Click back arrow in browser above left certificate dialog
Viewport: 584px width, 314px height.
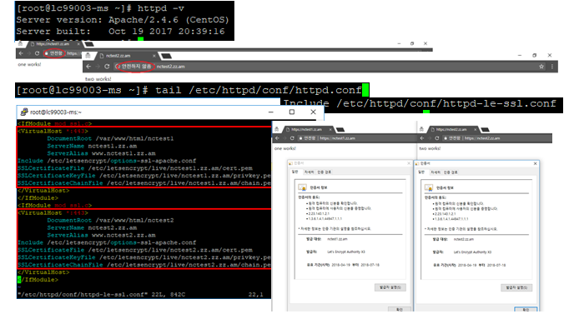(x=277, y=138)
